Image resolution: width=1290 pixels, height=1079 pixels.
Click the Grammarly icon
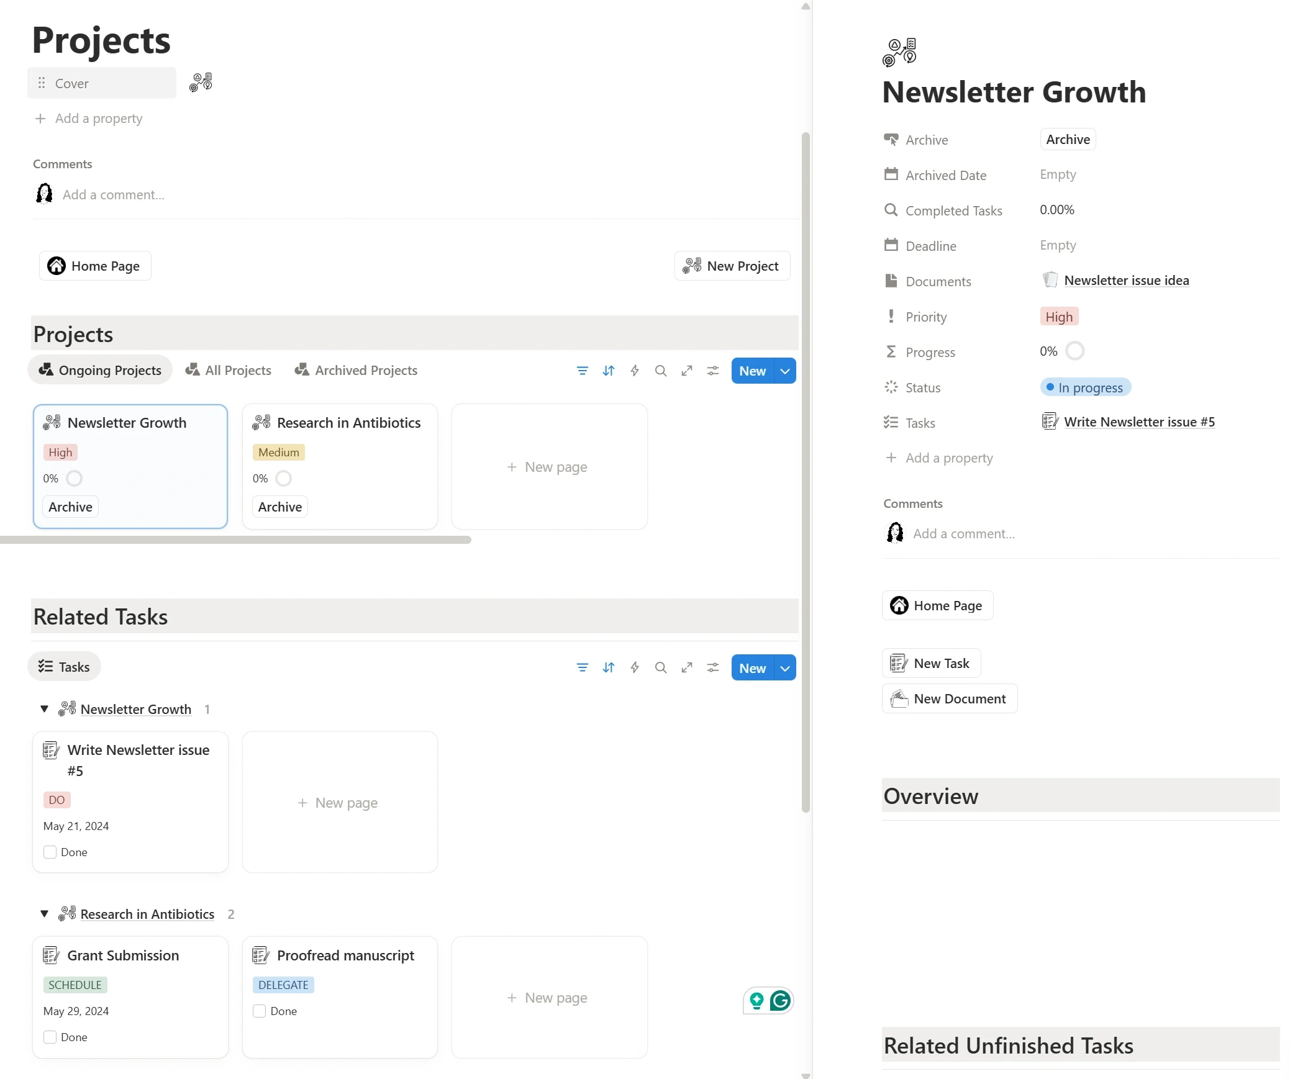coord(781,1000)
